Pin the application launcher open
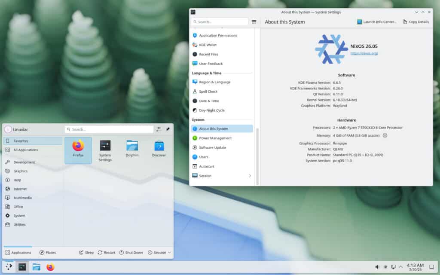This screenshot has height=275, width=440. pyautogui.click(x=168, y=129)
